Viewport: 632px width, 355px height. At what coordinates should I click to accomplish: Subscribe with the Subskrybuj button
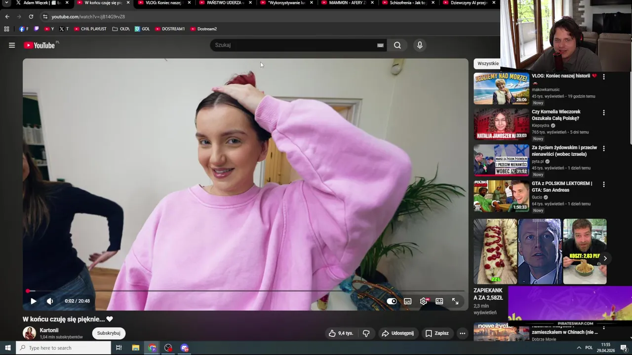pos(109,333)
